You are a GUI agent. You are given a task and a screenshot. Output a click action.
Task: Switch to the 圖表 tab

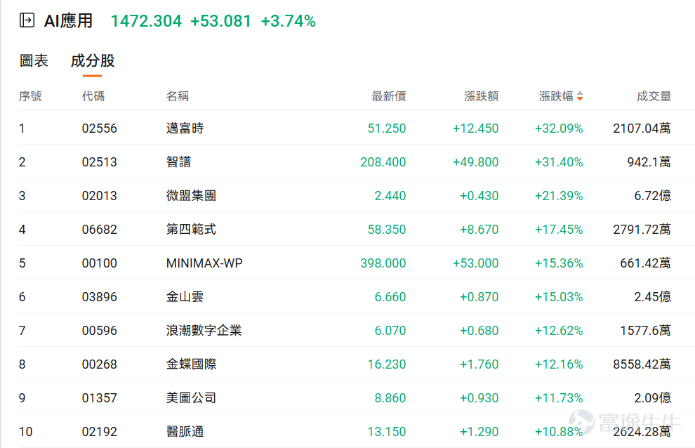pos(34,61)
